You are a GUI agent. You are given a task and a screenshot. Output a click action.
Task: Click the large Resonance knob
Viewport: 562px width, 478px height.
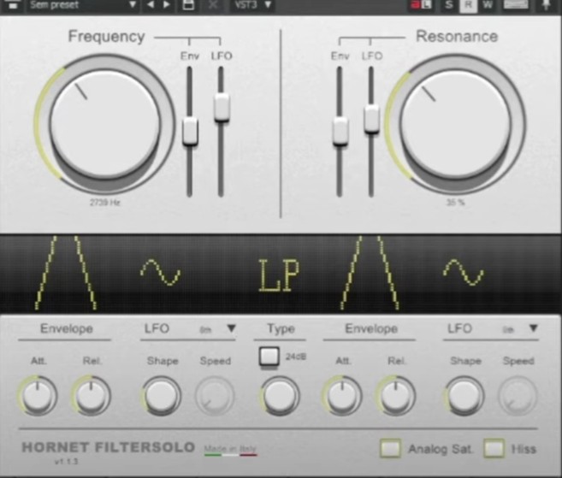click(455, 124)
